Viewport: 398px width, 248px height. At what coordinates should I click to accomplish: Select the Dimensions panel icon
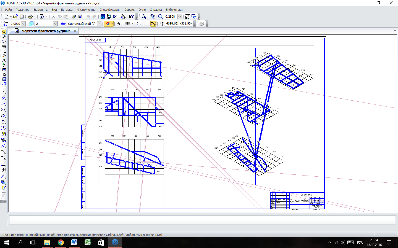[x=4, y=37]
